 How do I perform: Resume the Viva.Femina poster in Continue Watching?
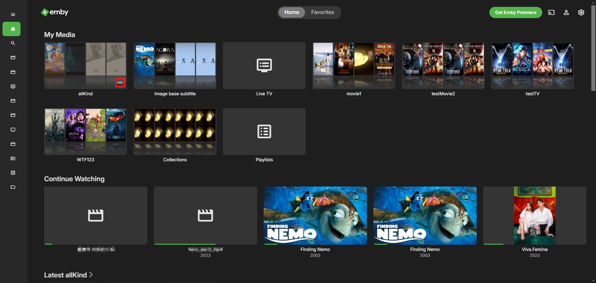535,215
